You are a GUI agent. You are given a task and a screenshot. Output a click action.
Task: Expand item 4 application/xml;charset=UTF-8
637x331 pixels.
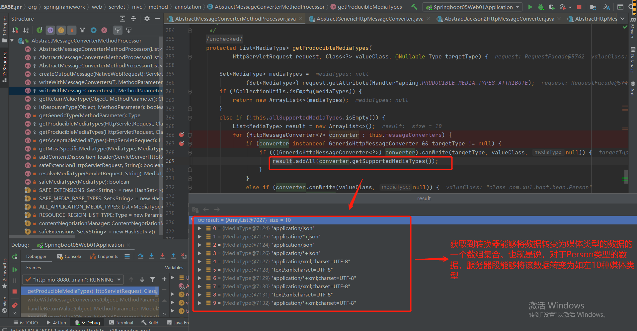[x=200, y=262]
